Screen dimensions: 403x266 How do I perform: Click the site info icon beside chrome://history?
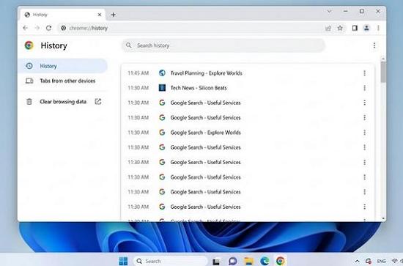(63, 28)
